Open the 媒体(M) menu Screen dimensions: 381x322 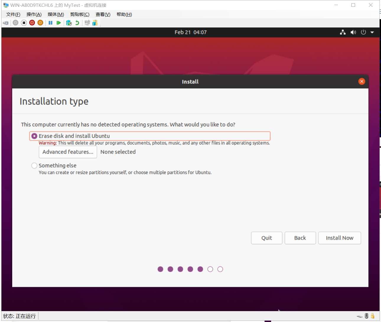click(56, 14)
